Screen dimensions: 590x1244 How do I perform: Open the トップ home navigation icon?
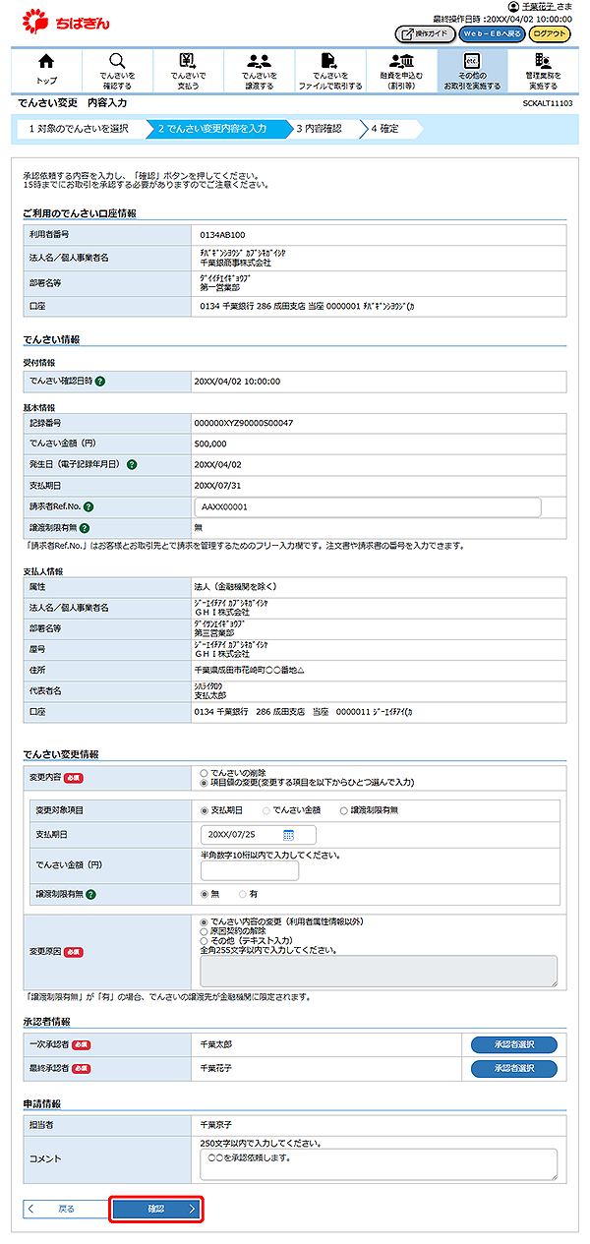click(46, 70)
